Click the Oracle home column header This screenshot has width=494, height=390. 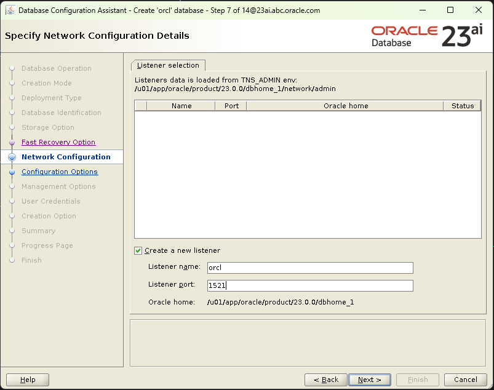point(345,105)
